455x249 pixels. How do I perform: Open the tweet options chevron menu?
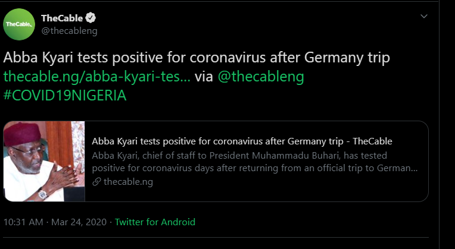pos(424,17)
